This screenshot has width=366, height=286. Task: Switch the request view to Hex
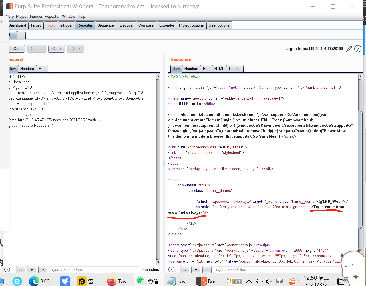42,69
